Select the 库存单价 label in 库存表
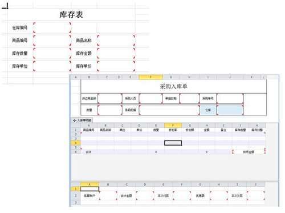 (x=84, y=66)
